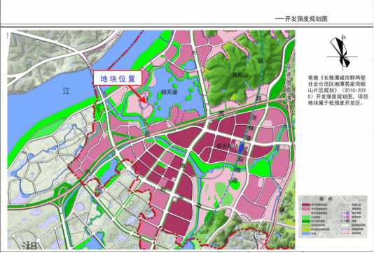Click the description paragraph beside the map

coord(338,90)
